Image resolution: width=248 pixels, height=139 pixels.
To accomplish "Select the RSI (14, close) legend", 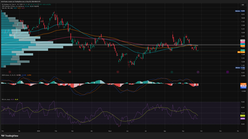I will 6,99.
